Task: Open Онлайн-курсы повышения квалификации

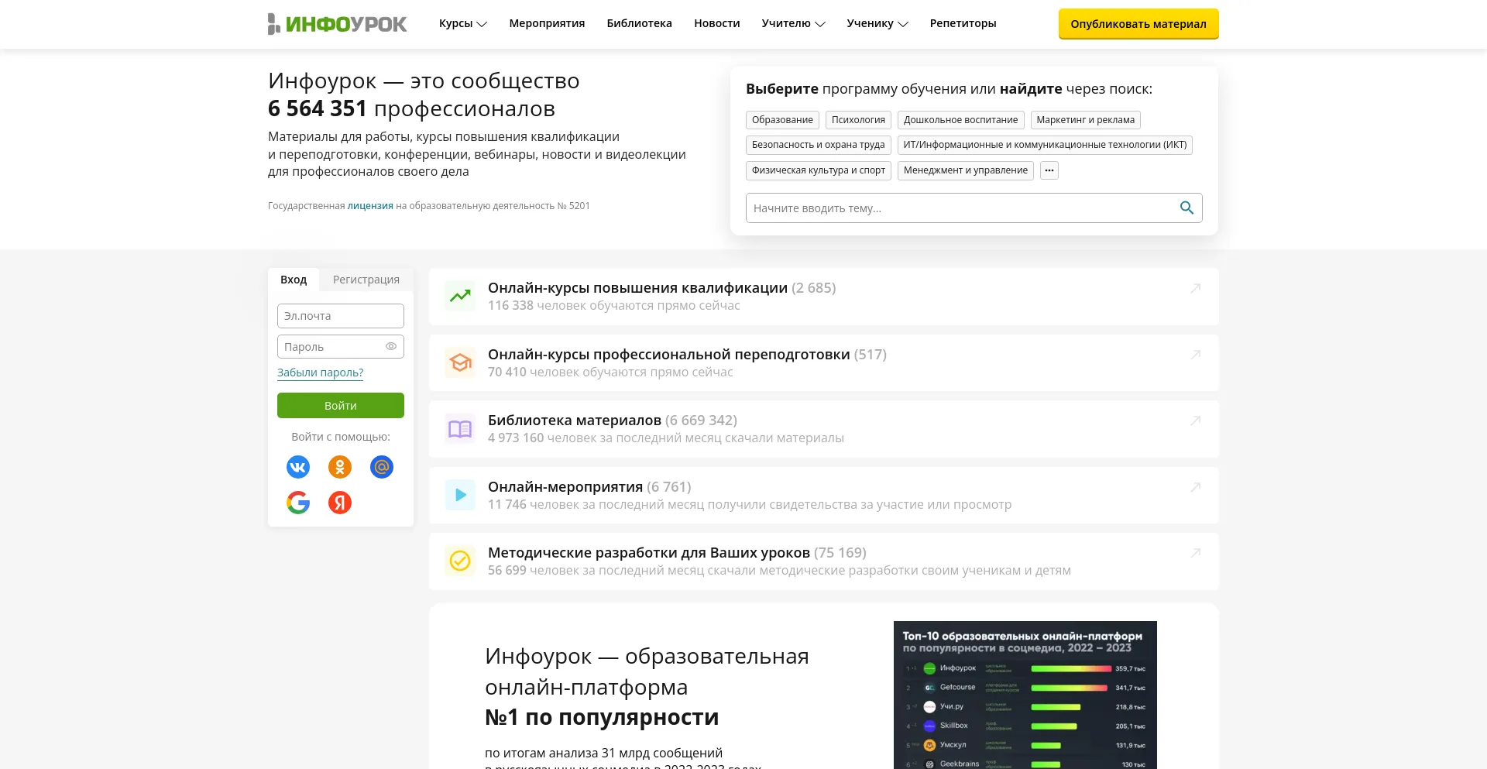Action: pos(824,297)
